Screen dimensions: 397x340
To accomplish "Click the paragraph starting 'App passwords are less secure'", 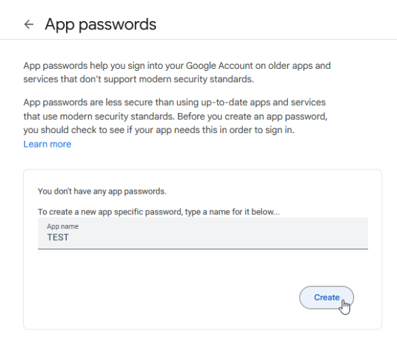I will tap(175, 116).
